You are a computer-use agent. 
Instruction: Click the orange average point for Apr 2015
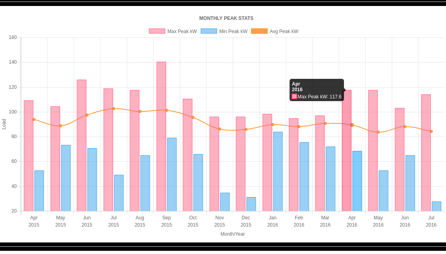34,119
